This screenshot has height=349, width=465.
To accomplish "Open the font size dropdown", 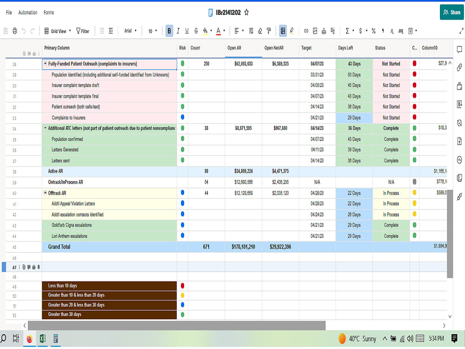I will pyautogui.click(x=152, y=31).
